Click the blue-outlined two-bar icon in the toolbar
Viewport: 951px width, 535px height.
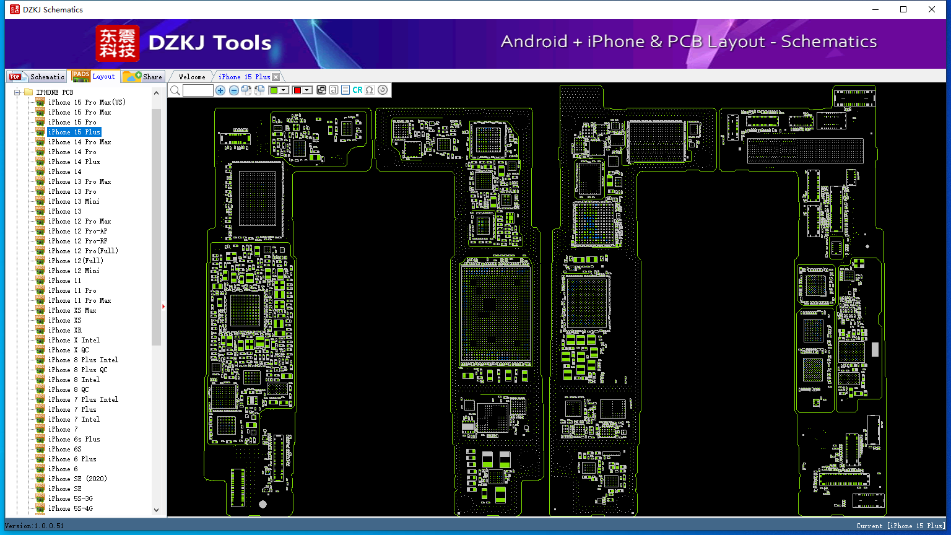[x=345, y=90]
